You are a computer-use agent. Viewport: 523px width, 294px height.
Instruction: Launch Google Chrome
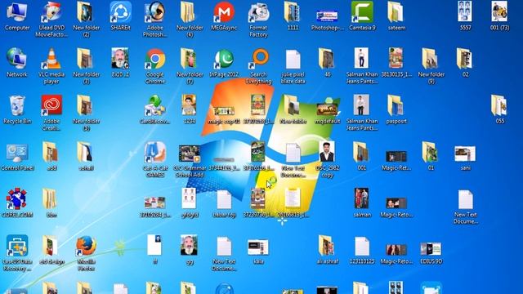[x=155, y=66]
